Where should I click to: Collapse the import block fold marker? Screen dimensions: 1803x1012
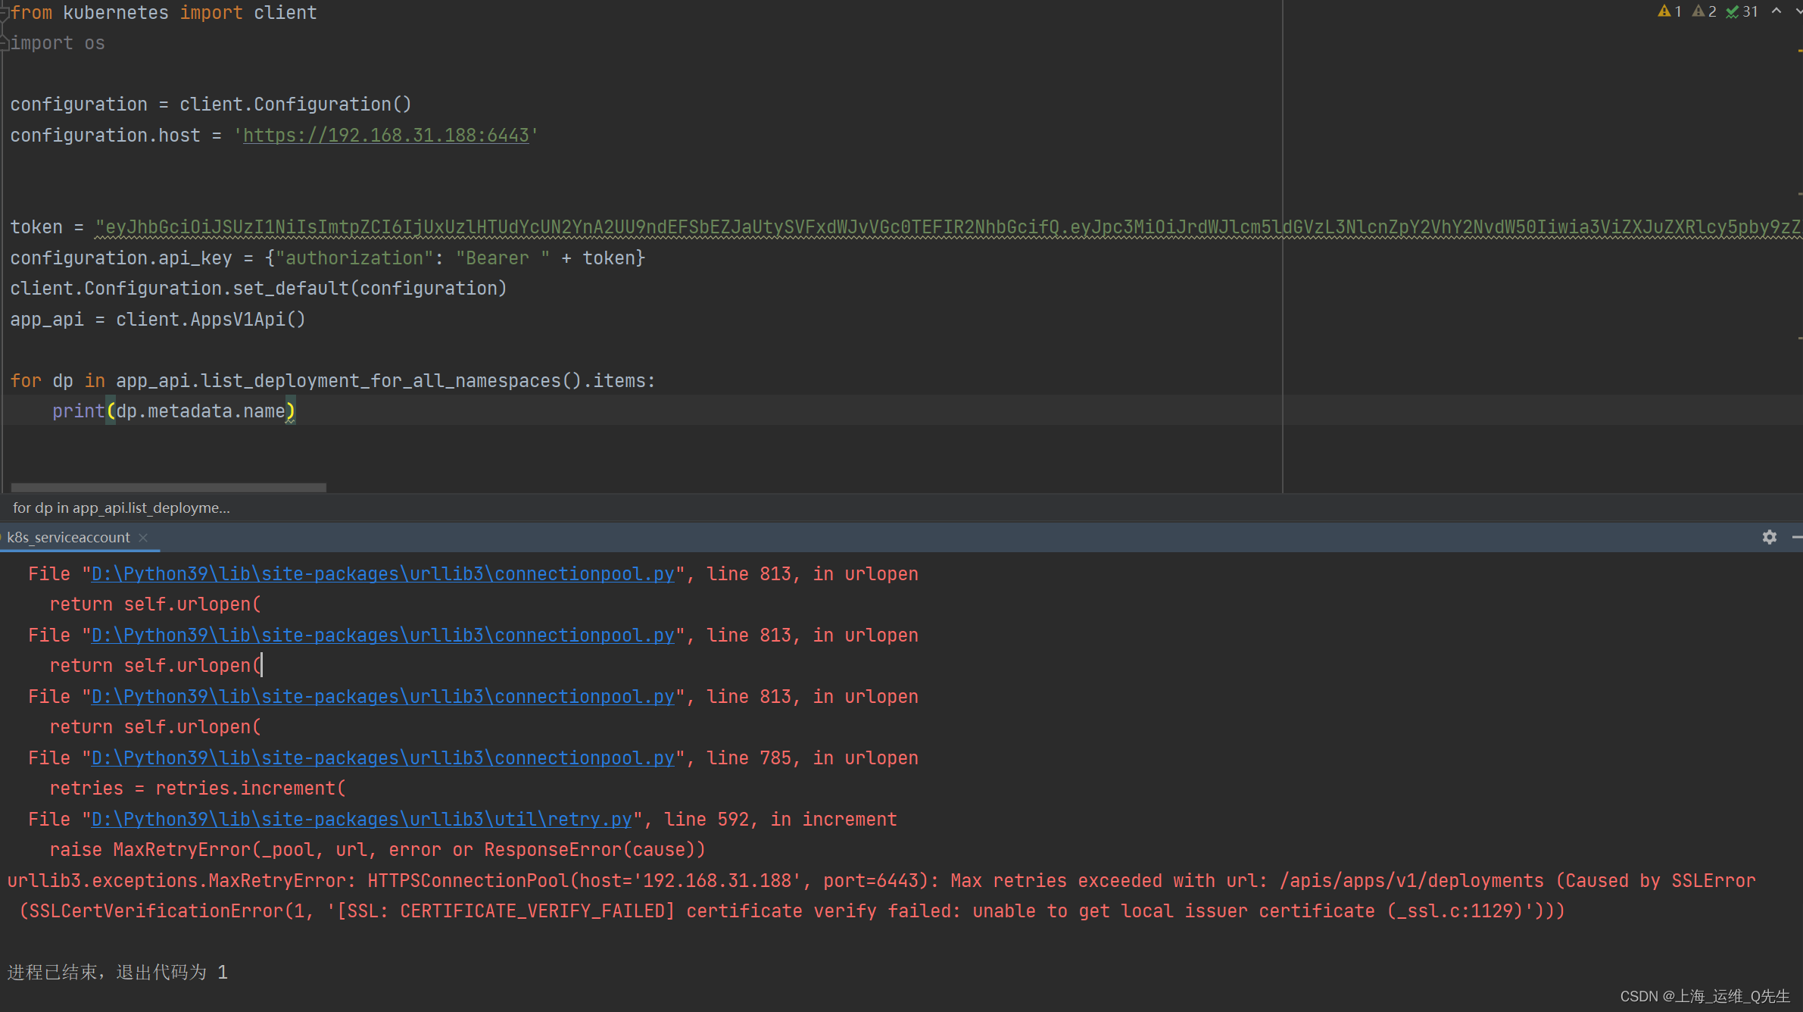(4, 13)
